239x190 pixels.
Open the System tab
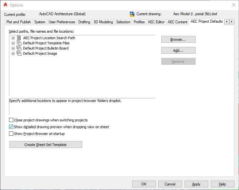tap(40, 22)
